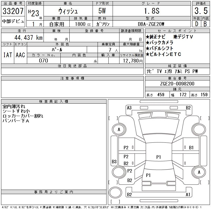Click the overall score 3.5
The height and width of the screenshot is (211, 211).
click(201, 11)
